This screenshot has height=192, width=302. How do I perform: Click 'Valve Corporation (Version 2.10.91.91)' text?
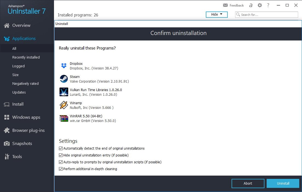(99, 81)
